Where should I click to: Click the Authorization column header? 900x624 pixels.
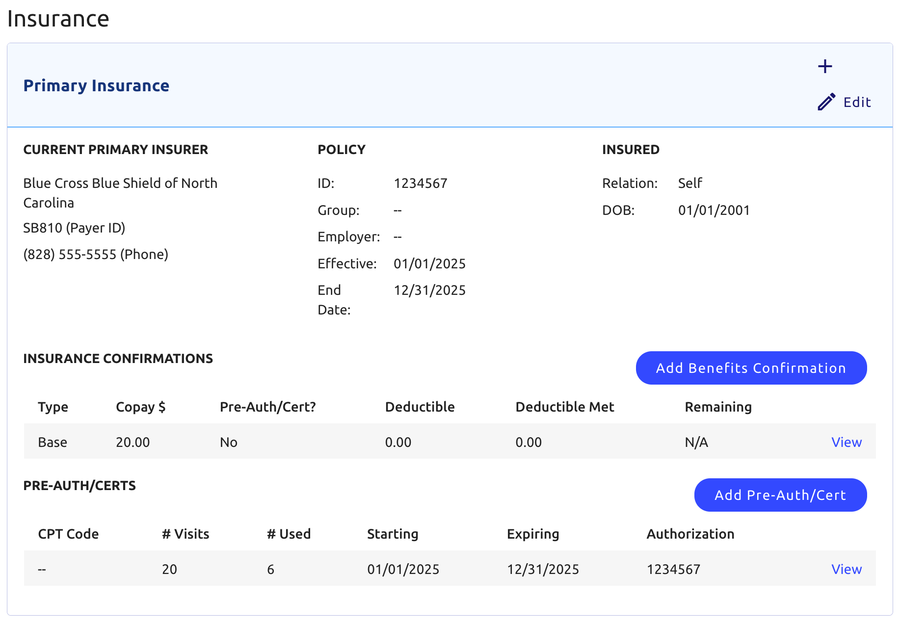click(x=690, y=534)
